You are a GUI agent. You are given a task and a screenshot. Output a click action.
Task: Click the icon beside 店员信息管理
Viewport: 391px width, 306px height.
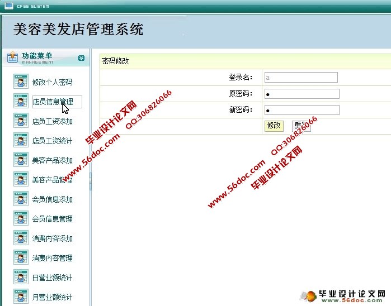click(21, 101)
